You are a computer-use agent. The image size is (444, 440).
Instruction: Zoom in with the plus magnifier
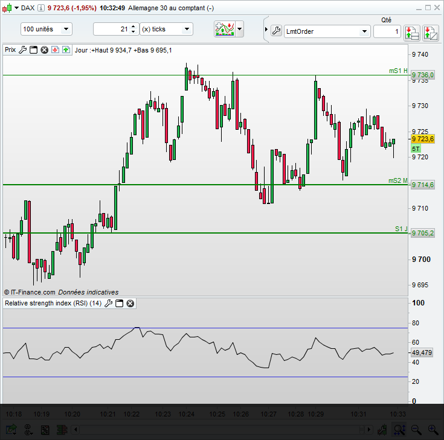coord(433,430)
